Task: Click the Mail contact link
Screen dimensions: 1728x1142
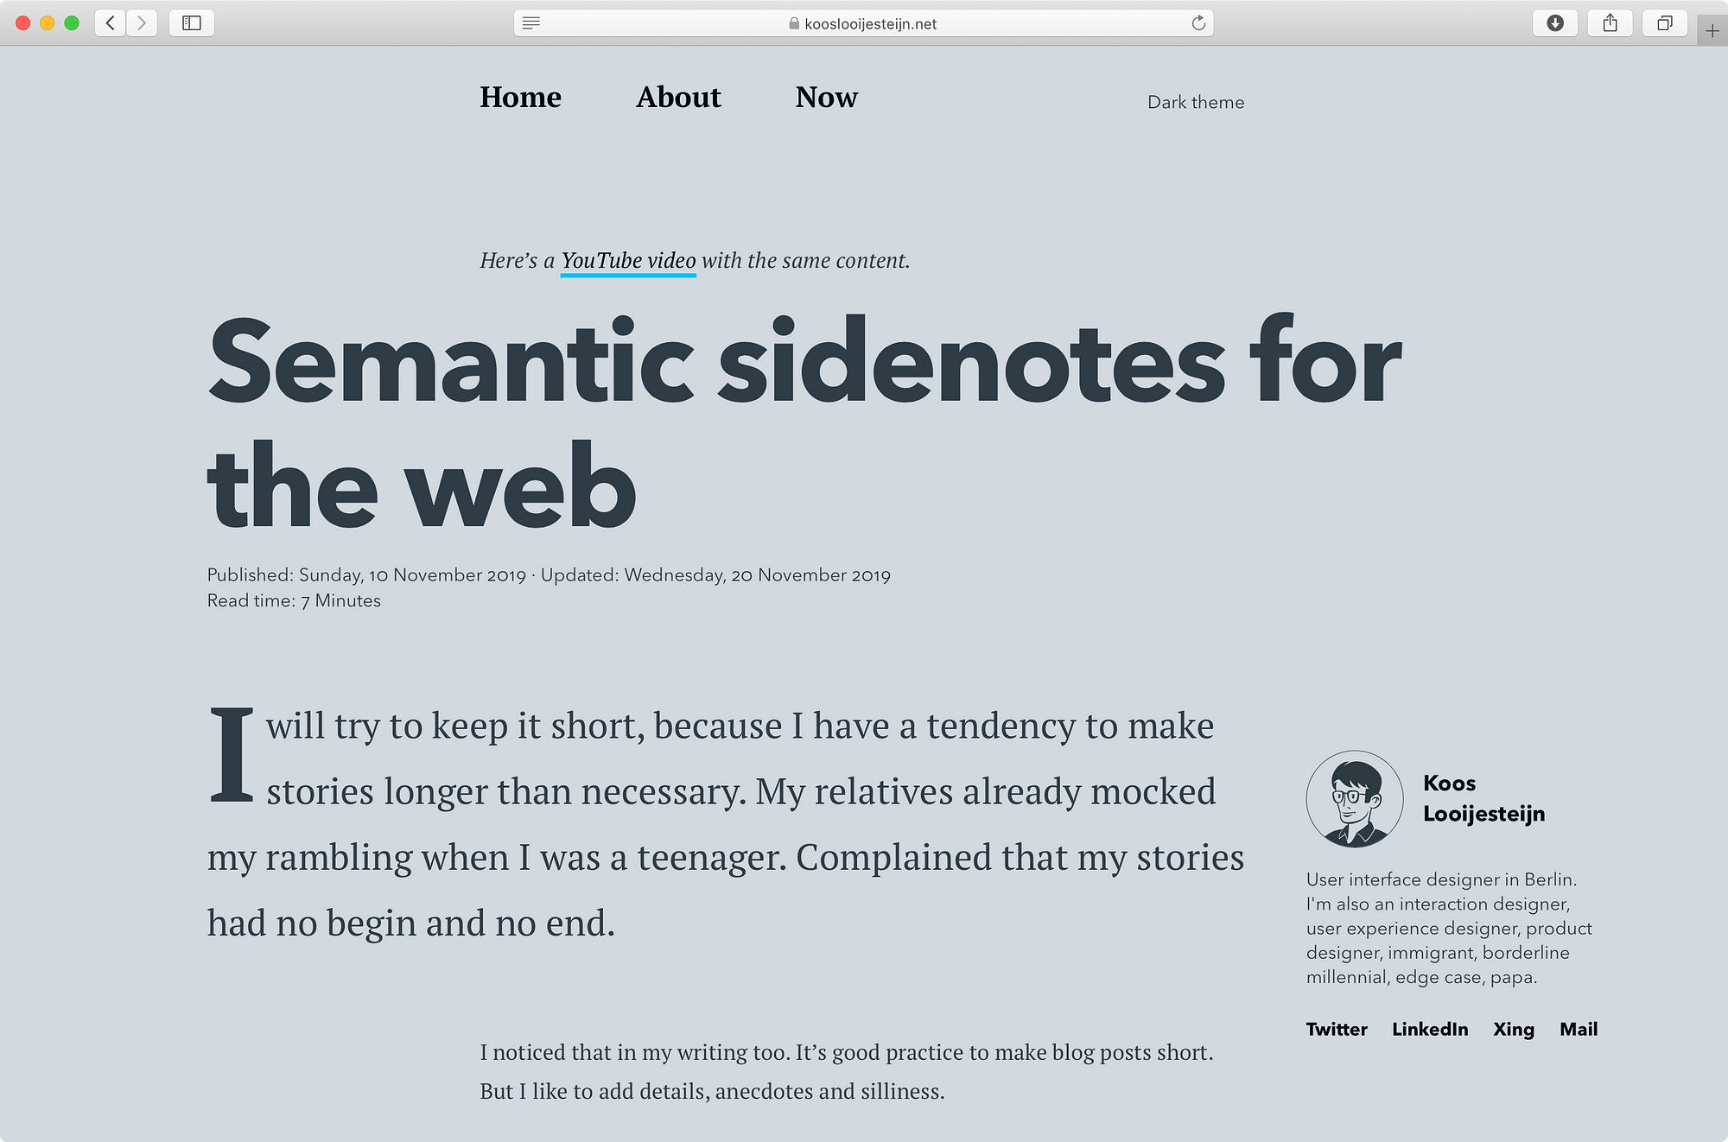Action: point(1579,1029)
